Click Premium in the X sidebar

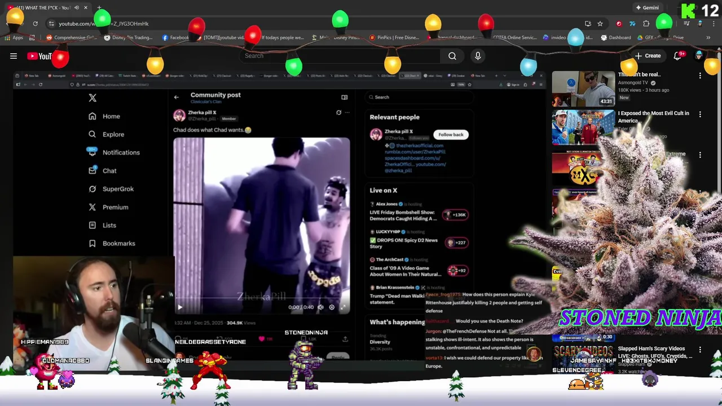[108, 207]
